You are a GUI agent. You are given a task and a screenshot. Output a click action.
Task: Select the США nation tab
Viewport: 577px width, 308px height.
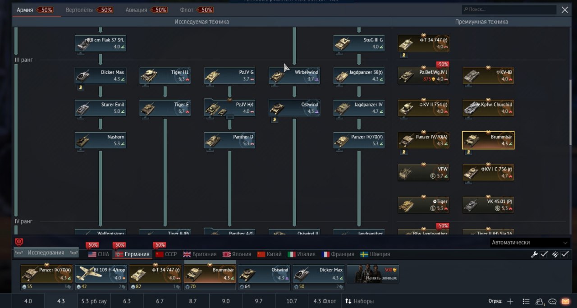(x=99, y=254)
